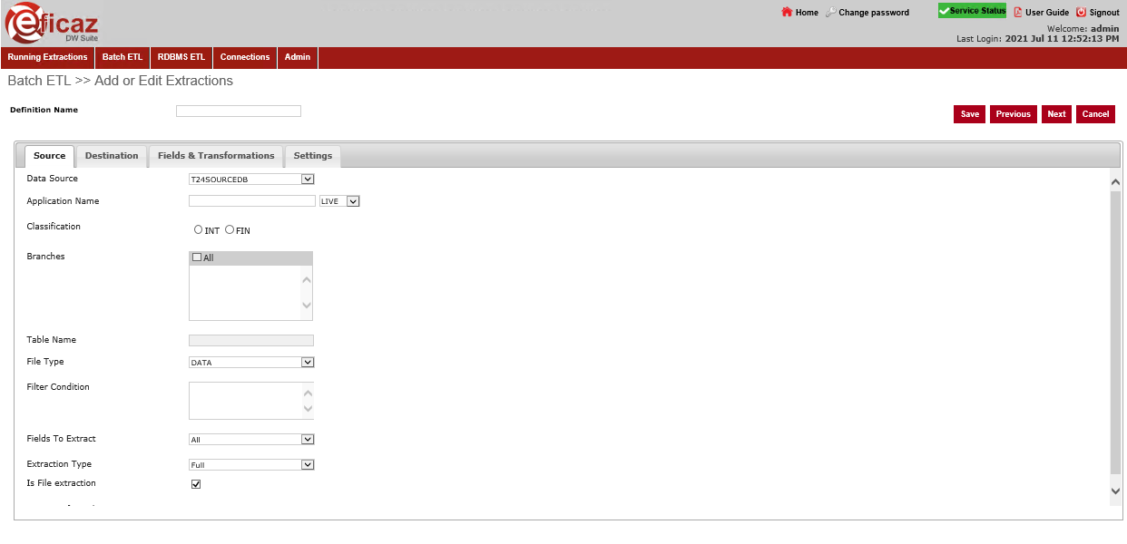
Task: Check the All branches checkbox
Action: pos(197,257)
